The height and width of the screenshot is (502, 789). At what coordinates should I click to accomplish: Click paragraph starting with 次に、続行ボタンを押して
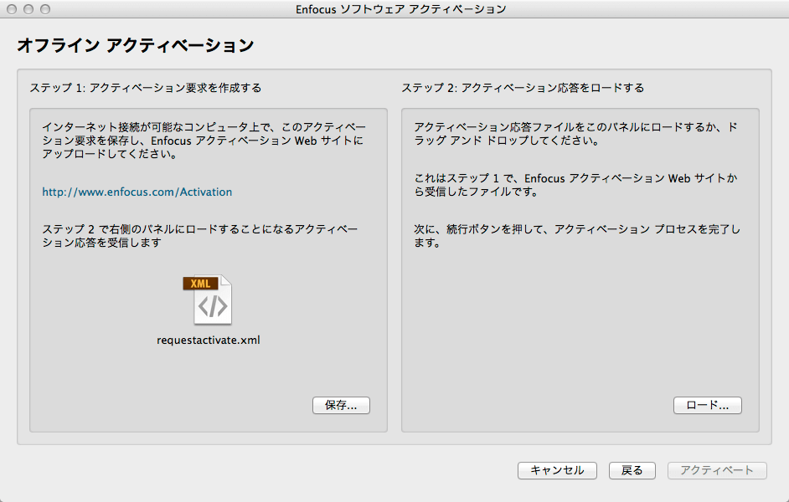pos(577,236)
